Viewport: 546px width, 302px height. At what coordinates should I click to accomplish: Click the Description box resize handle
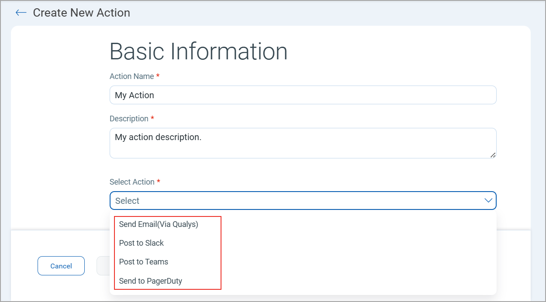(x=493, y=154)
